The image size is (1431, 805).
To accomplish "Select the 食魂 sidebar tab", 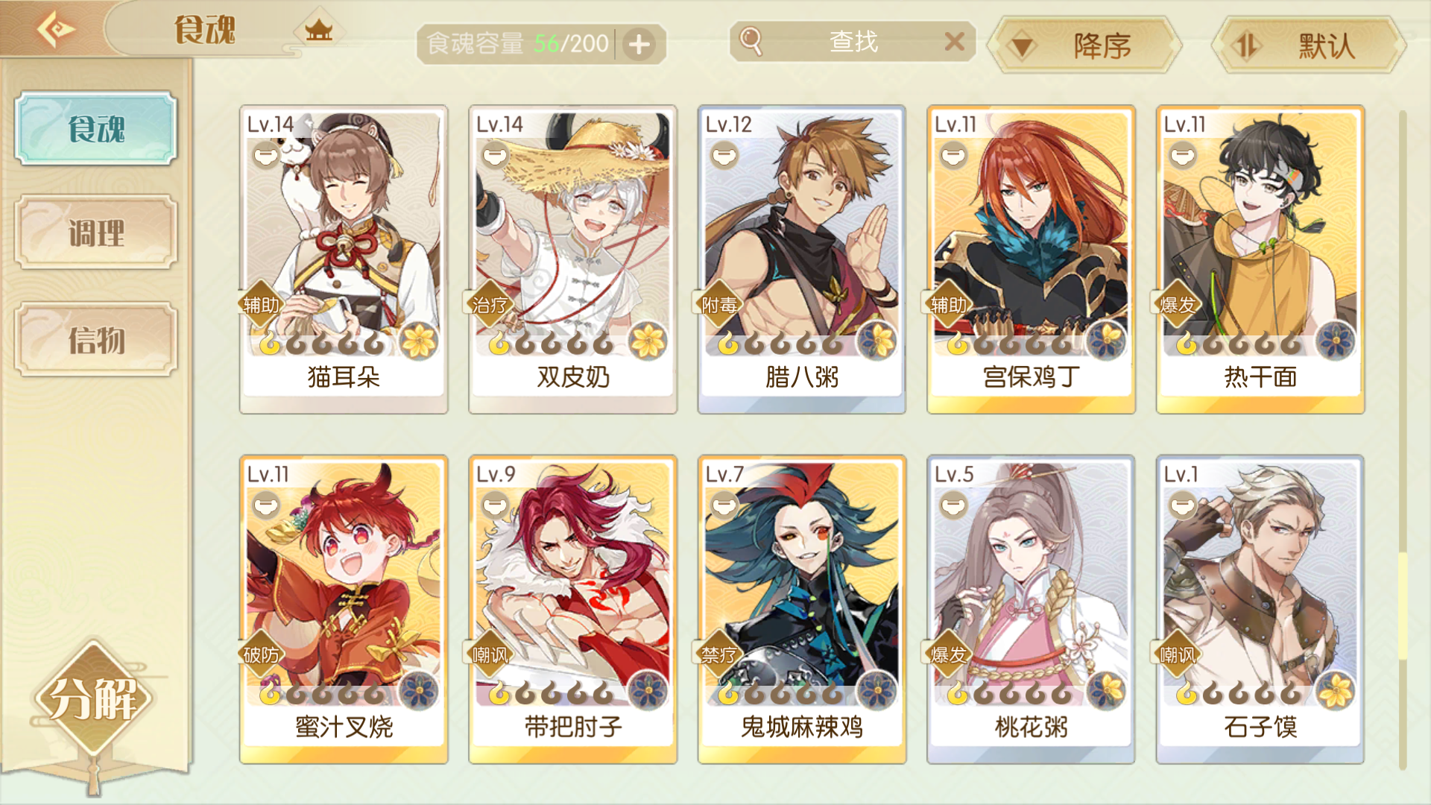I will click(96, 128).
